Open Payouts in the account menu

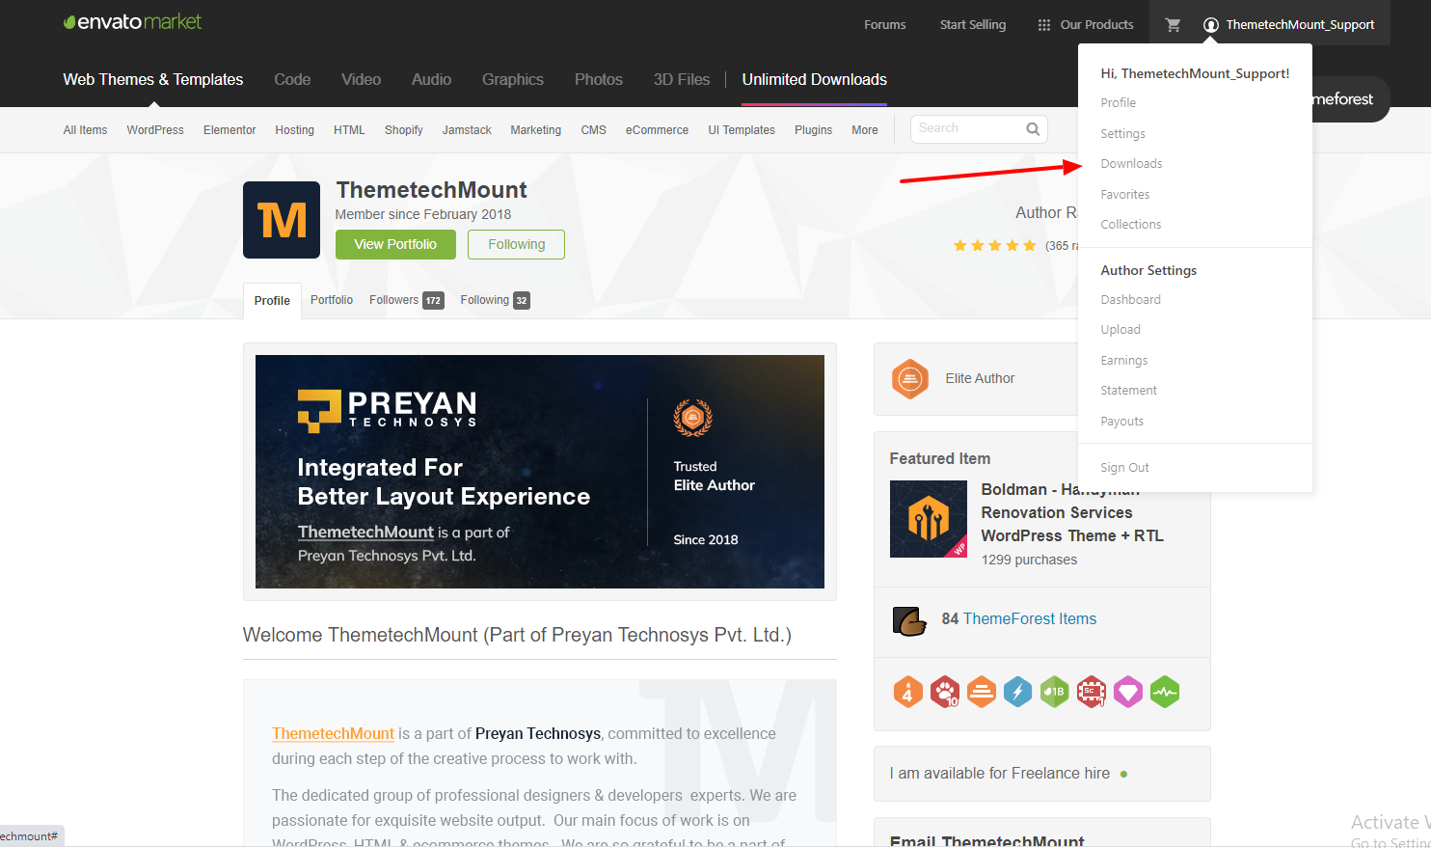tap(1122, 422)
